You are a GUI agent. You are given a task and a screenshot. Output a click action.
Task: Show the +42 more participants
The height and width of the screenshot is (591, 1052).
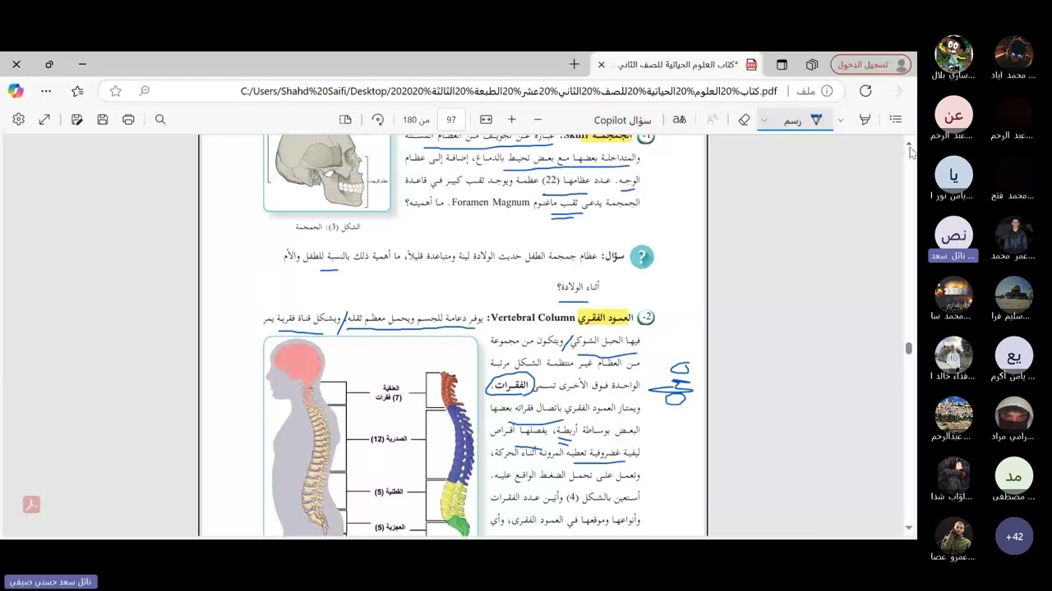click(x=1014, y=537)
